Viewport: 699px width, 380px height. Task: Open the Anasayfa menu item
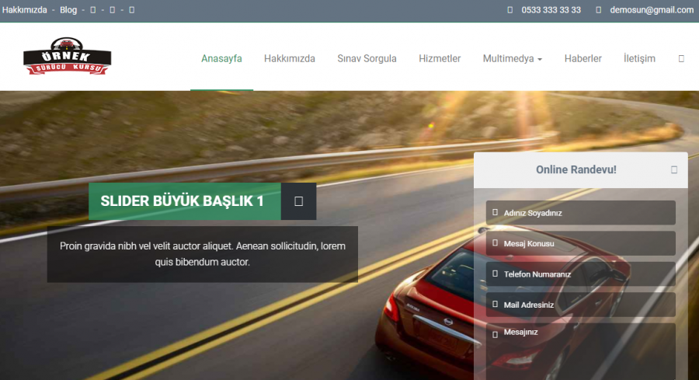pyautogui.click(x=221, y=58)
